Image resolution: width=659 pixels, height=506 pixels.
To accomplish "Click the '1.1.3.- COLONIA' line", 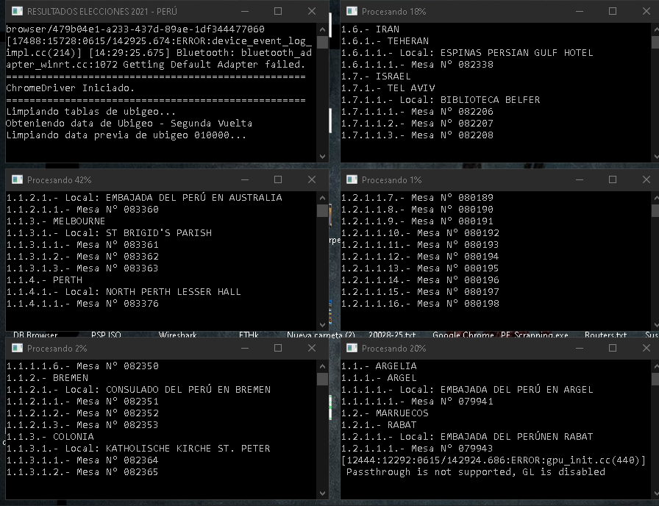I will pos(50,437).
